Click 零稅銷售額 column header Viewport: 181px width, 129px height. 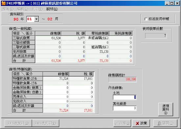97,33
